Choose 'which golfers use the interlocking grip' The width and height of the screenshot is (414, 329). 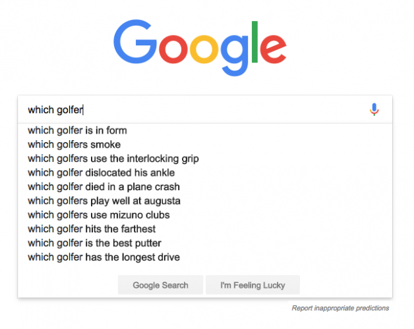[x=113, y=159]
